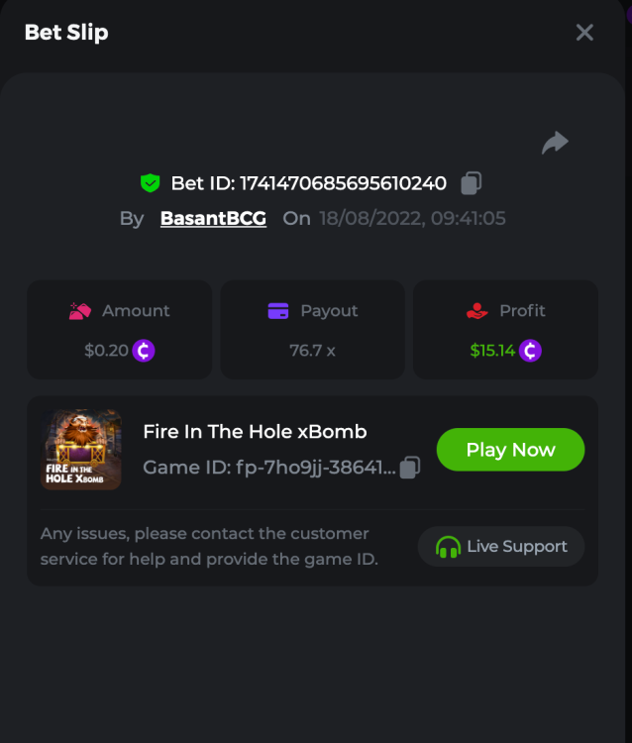Click the 76.7 x payout value

(x=312, y=351)
